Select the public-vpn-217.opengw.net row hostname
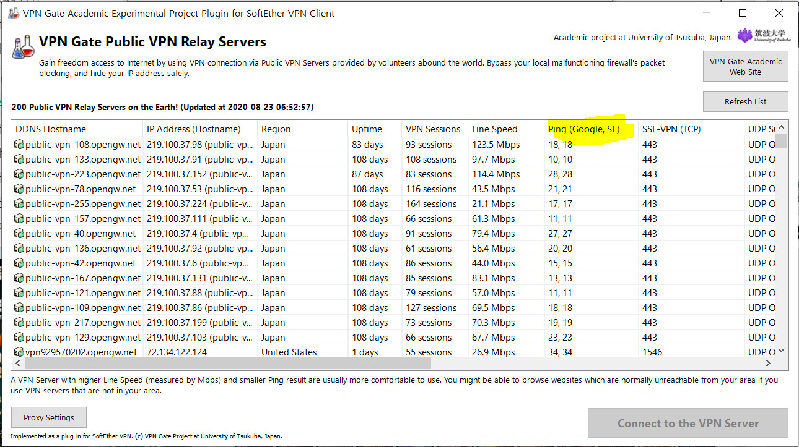 coord(83,323)
